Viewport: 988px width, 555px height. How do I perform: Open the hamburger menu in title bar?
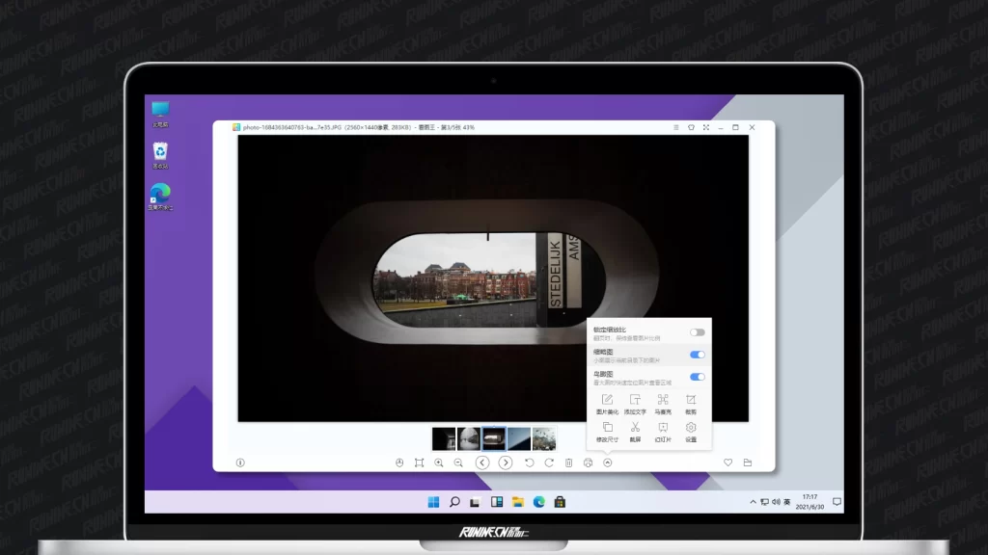[676, 127]
